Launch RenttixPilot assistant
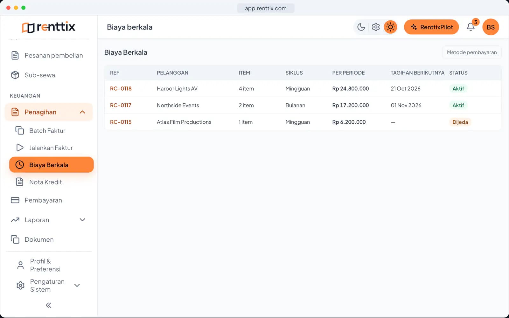 431,27
